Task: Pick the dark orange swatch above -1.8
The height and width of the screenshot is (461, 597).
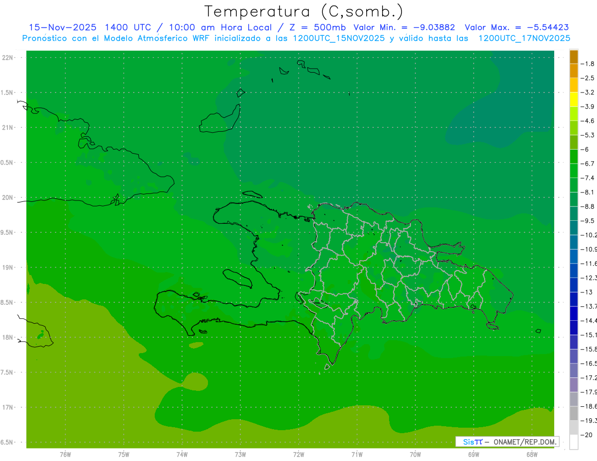Action: coord(574,57)
